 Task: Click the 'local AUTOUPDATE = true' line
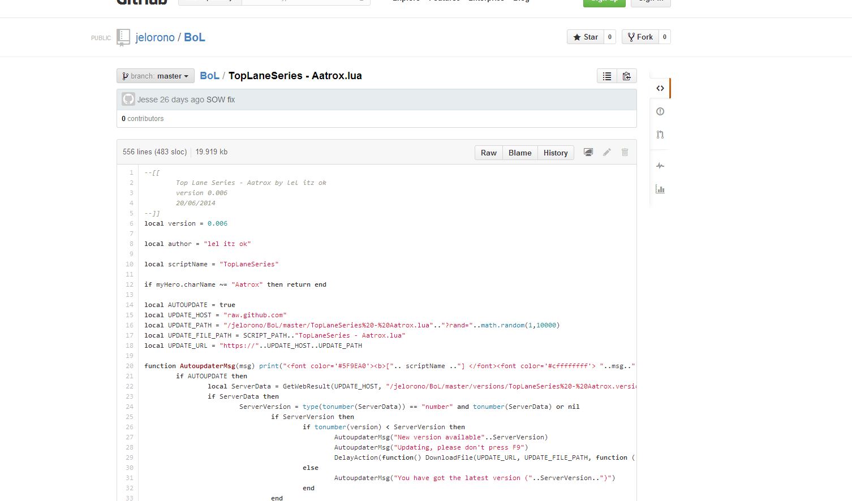click(x=190, y=305)
